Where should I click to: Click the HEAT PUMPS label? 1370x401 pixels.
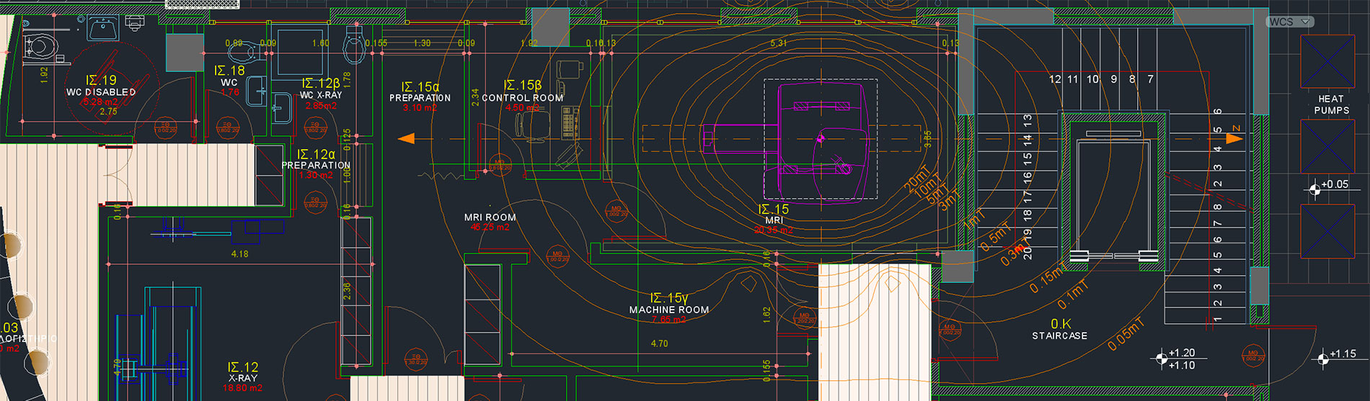coord(1331,104)
